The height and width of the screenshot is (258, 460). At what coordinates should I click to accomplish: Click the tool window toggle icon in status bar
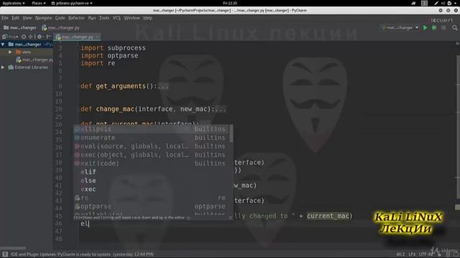click(5, 254)
